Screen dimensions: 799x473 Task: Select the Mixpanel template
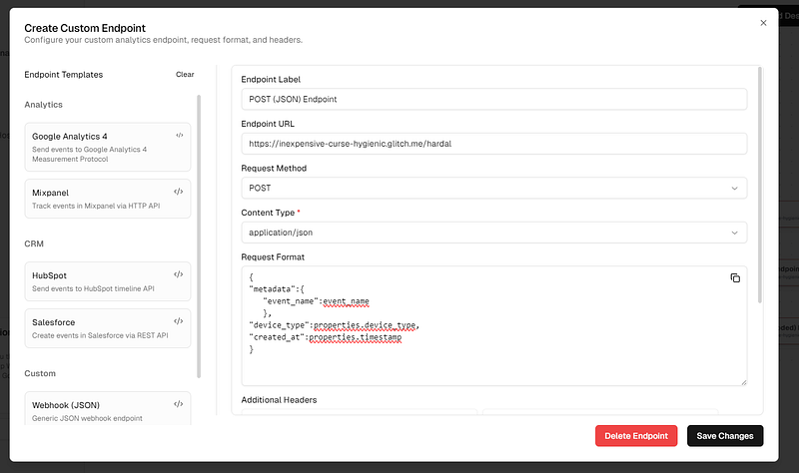108,199
